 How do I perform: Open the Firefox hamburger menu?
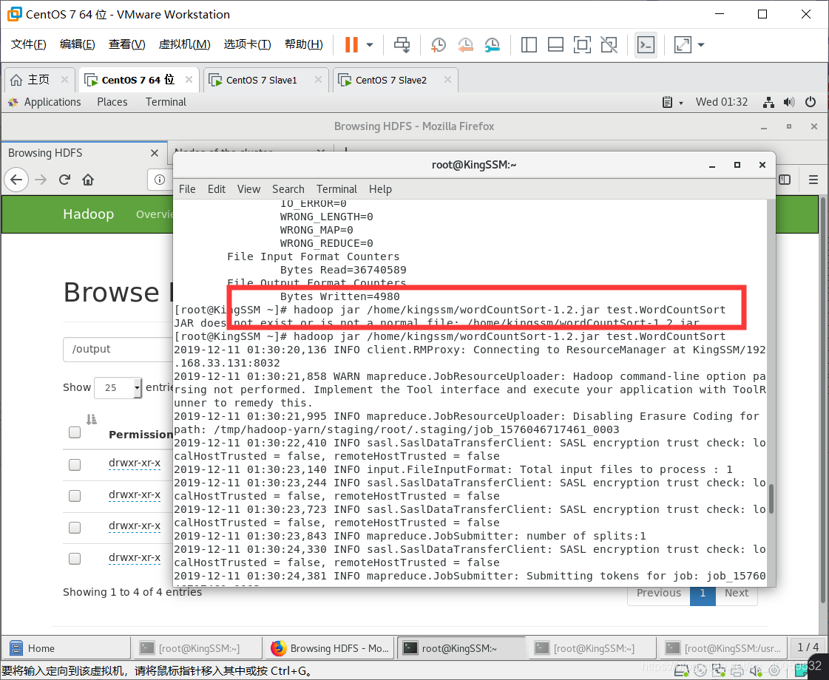pos(813,180)
